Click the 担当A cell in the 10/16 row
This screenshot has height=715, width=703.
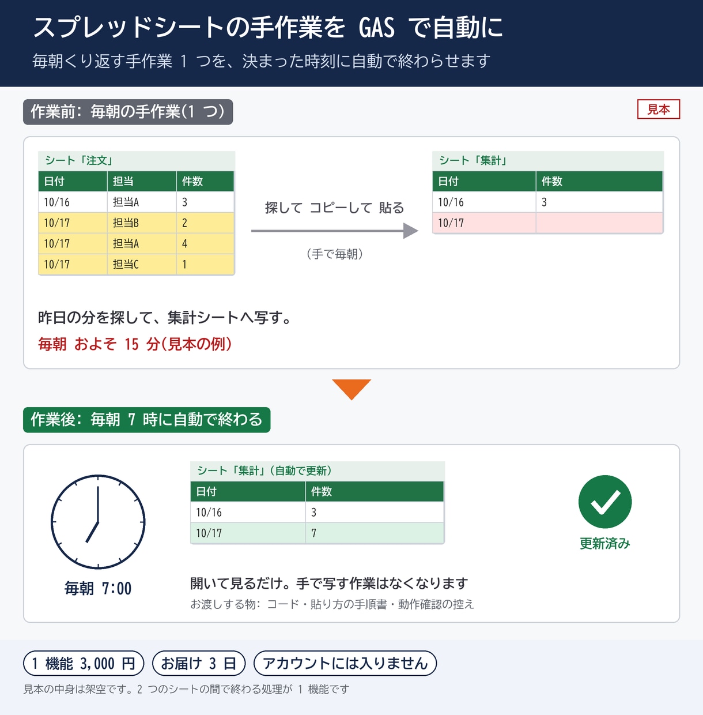point(142,202)
